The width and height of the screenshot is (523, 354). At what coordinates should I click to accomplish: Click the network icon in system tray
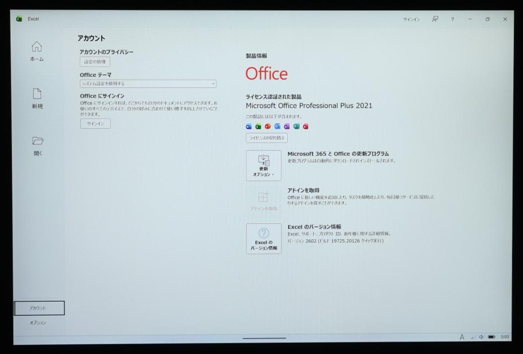(472, 338)
